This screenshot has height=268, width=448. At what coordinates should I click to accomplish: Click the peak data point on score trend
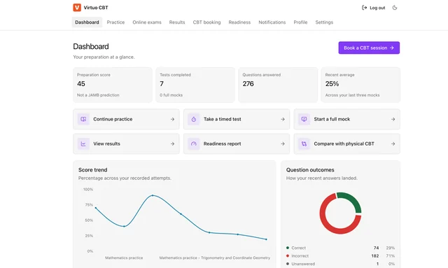(x=153, y=195)
